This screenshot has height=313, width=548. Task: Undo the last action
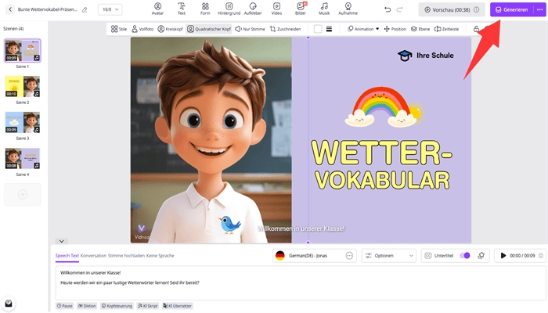[388, 9]
